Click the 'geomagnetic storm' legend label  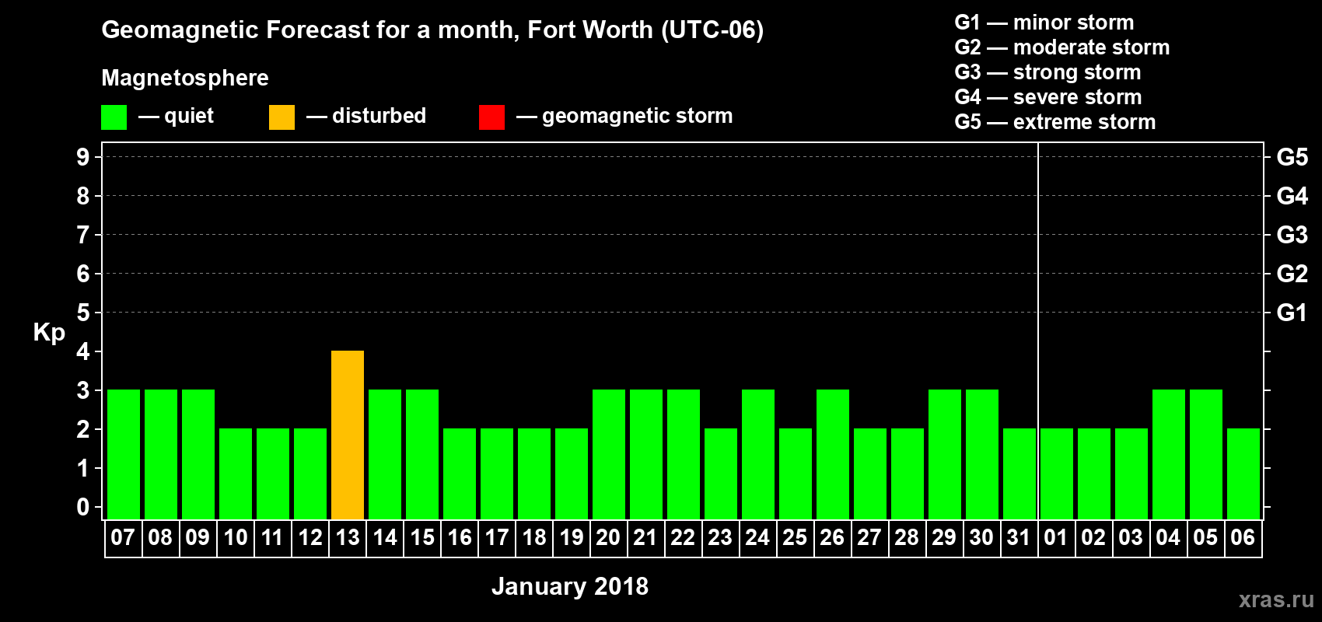point(637,116)
